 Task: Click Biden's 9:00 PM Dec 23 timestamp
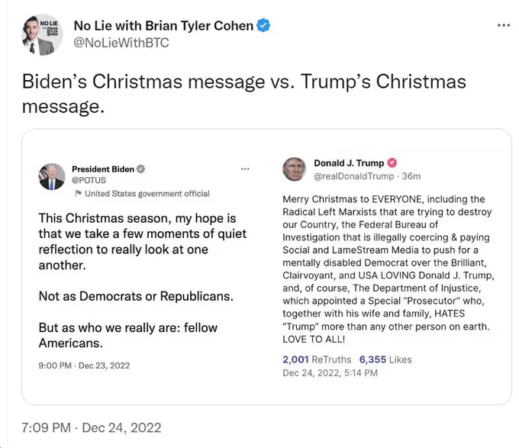84,366
